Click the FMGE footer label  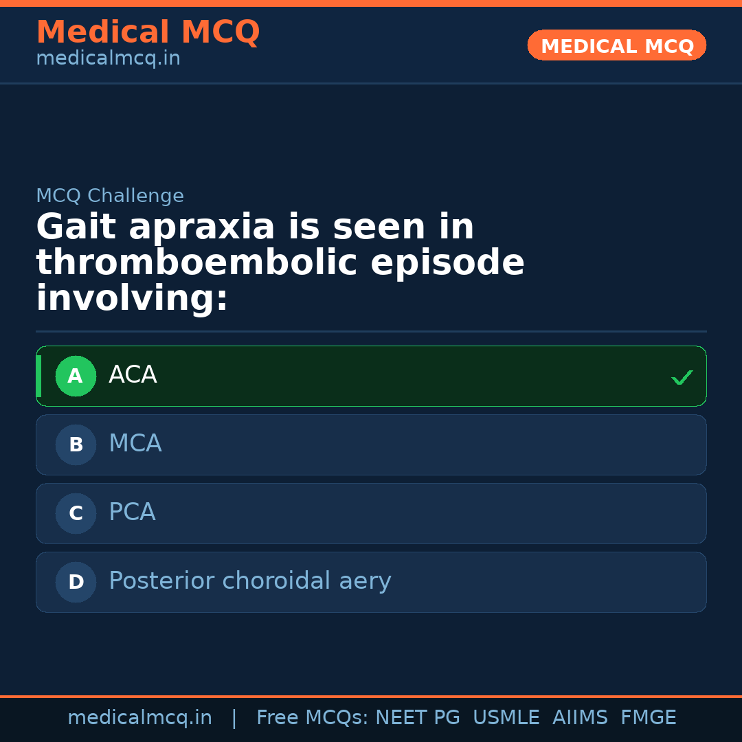point(648,718)
